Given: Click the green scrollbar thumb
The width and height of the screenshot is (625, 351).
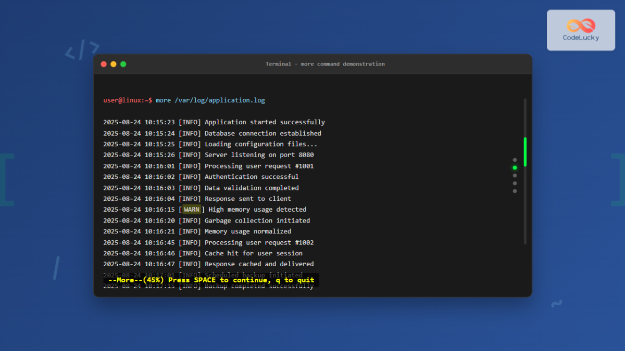Looking at the screenshot, I should pyautogui.click(x=525, y=151).
